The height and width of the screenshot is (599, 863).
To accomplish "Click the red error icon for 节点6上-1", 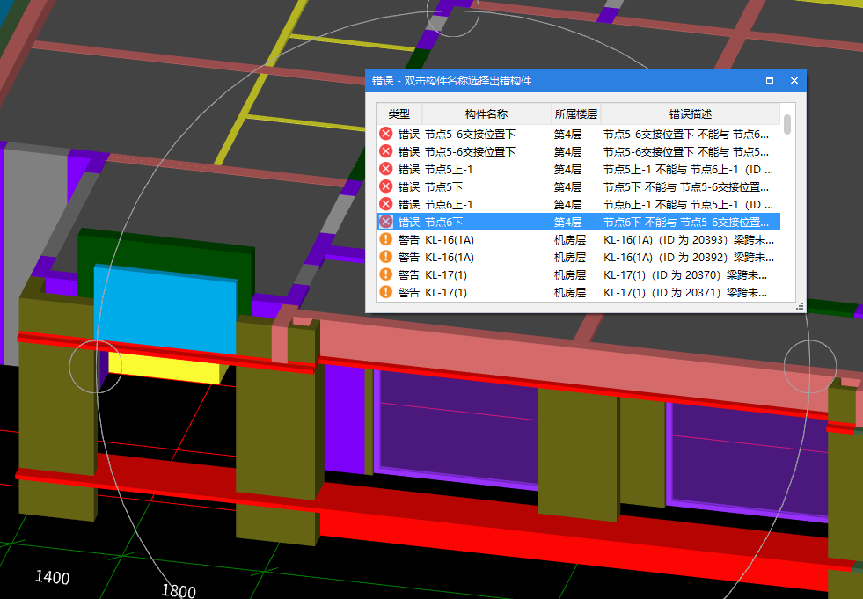I will click(386, 204).
